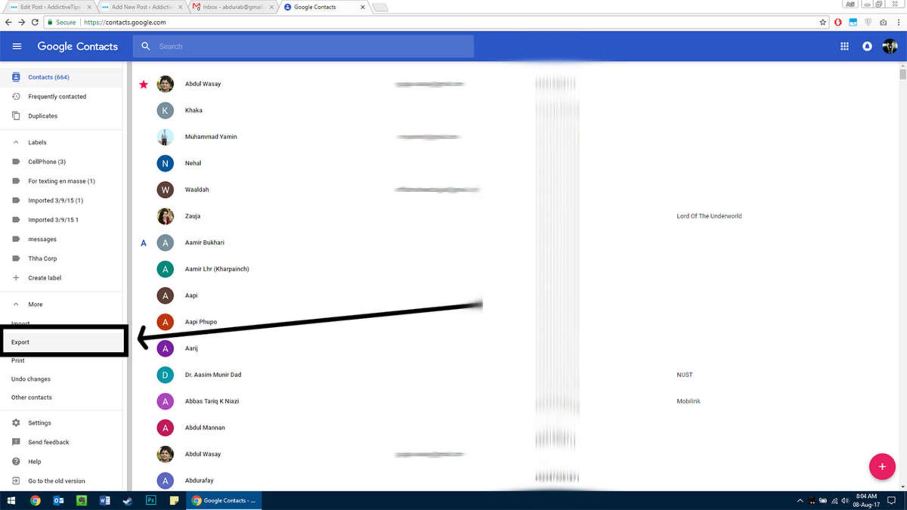Open the Google apps grid
This screenshot has width=907, height=510.
[x=844, y=46]
